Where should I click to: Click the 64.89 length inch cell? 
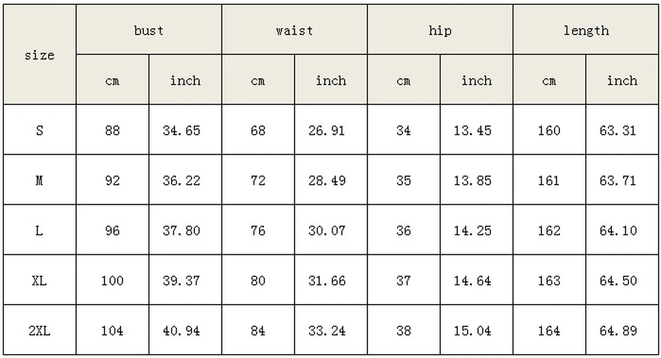click(618, 331)
